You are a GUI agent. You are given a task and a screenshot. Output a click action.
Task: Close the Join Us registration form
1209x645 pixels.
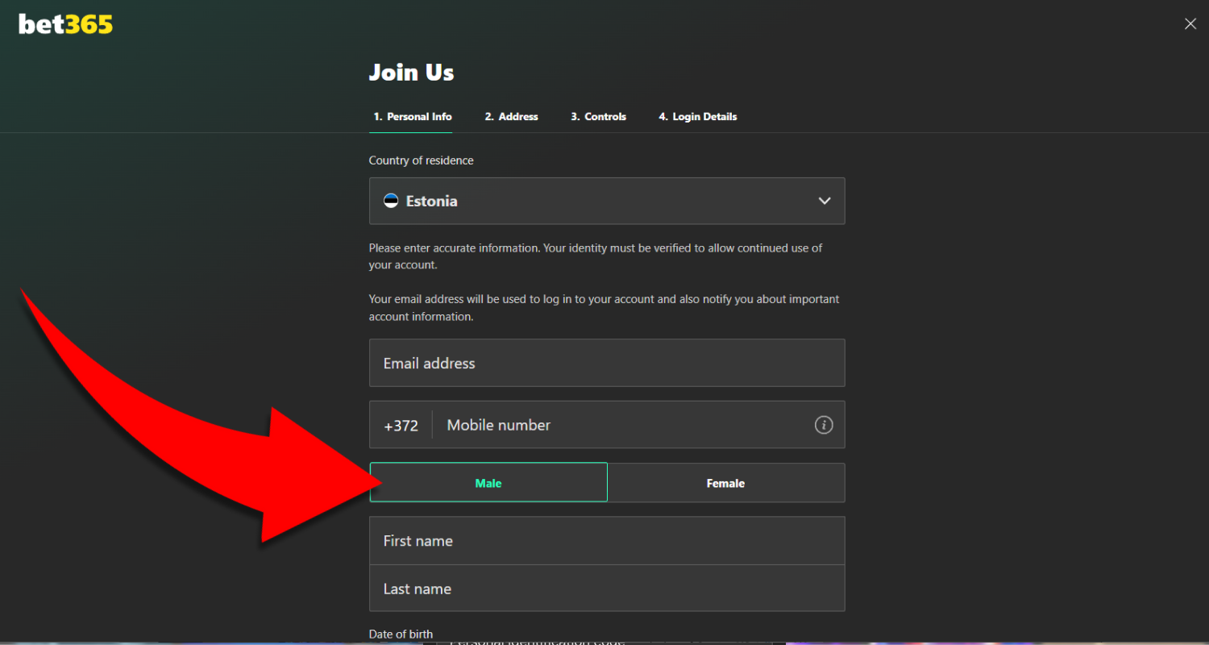[x=1190, y=24]
